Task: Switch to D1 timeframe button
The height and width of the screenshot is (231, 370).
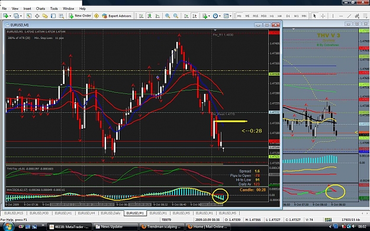Action: click(x=288, y=16)
